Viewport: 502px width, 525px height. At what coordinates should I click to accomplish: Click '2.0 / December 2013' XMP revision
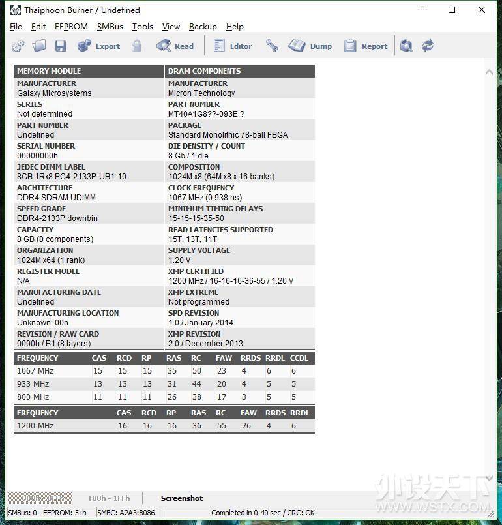tap(205, 344)
